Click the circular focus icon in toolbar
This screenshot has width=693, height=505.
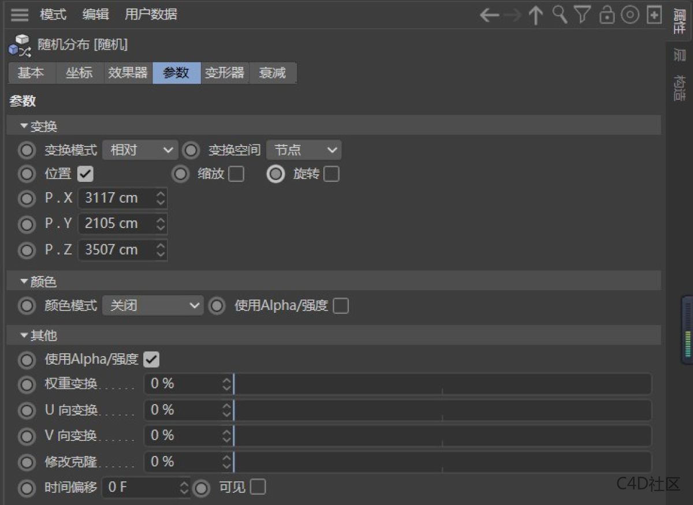[630, 15]
